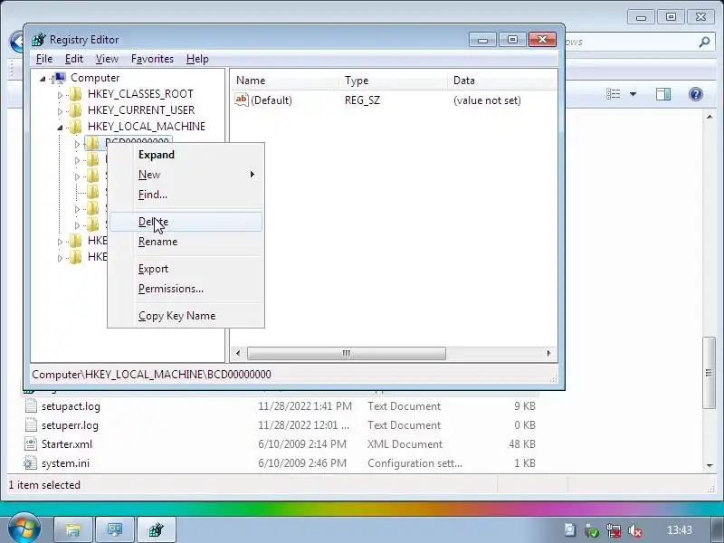Click the BCD00000000 folder icon
Image resolution: width=724 pixels, height=543 pixels.
(x=92, y=143)
